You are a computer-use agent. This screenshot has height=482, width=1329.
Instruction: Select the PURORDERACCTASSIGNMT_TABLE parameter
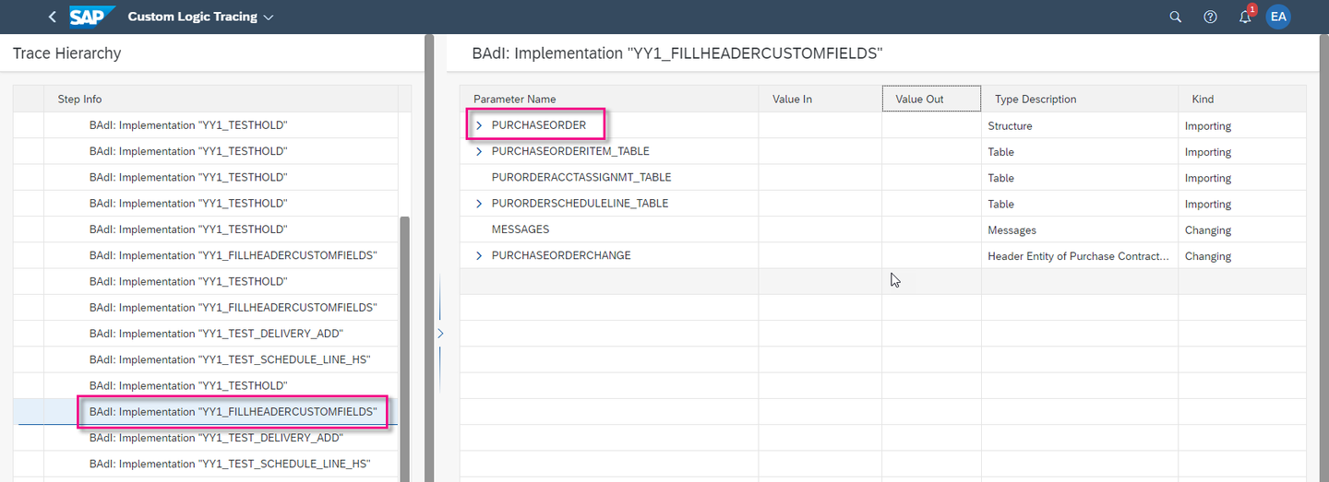point(581,177)
